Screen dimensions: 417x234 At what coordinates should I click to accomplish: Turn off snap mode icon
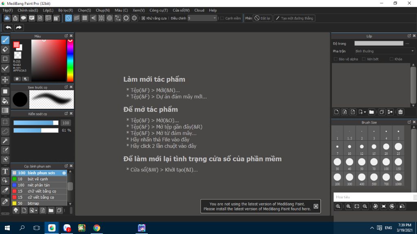click(68, 18)
